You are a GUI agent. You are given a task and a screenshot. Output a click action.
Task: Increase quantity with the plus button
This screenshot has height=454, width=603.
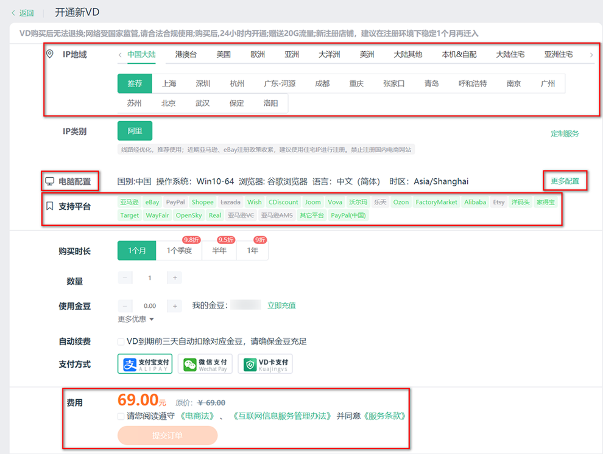pos(175,278)
